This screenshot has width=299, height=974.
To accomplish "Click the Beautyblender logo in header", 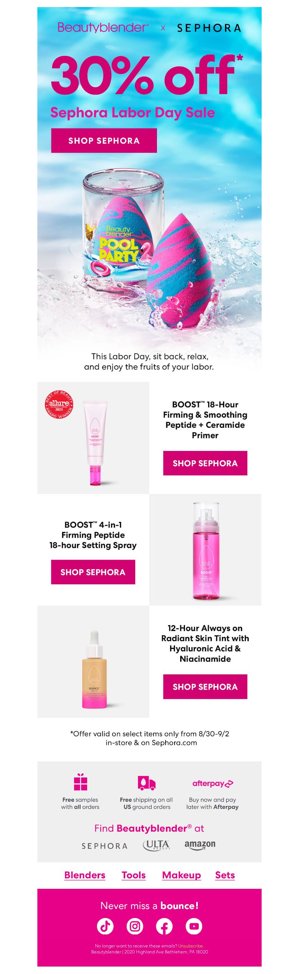I will click(103, 28).
